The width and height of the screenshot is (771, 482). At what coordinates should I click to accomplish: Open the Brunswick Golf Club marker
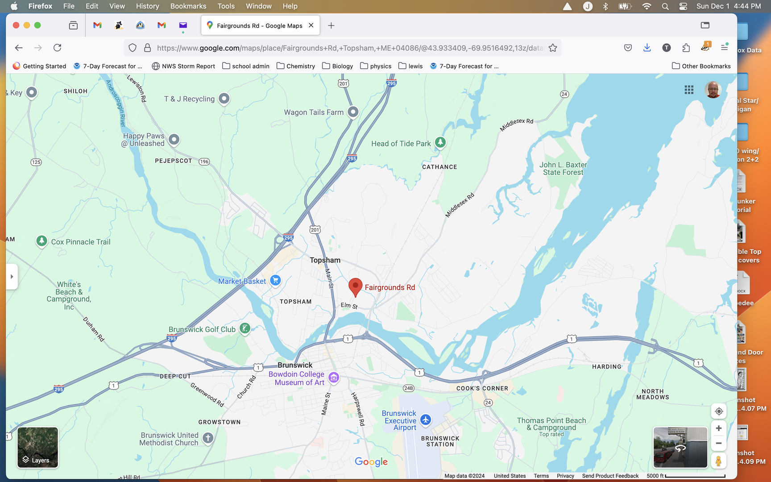(245, 328)
